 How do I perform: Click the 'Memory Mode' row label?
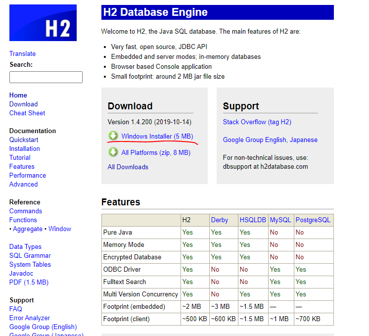(124, 244)
